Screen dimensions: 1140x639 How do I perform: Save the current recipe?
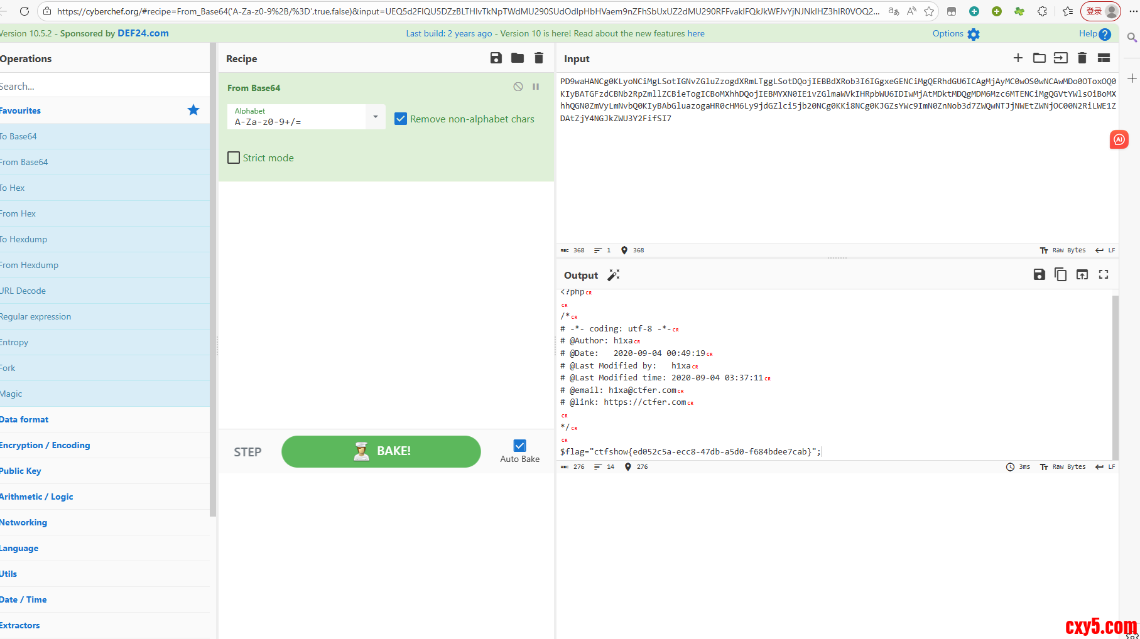click(x=496, y=58)
